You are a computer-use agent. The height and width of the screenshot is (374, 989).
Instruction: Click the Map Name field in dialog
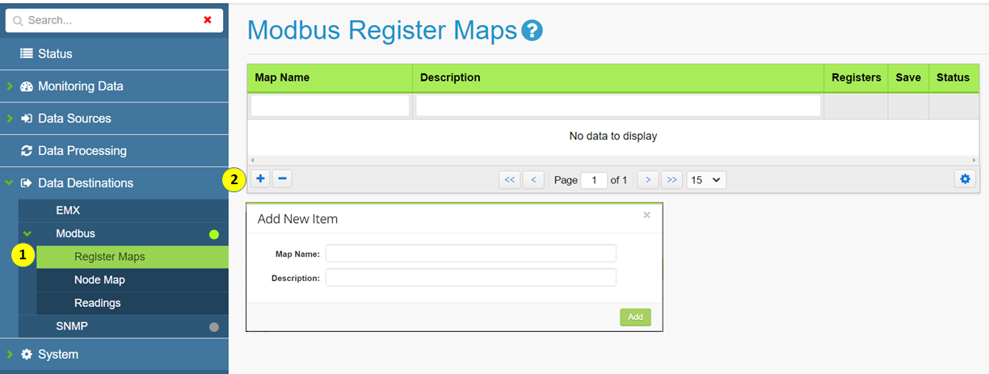(470, 254)
